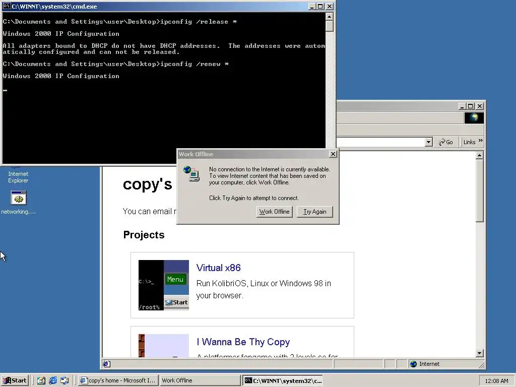Close the Work Offline dialog

333,154
